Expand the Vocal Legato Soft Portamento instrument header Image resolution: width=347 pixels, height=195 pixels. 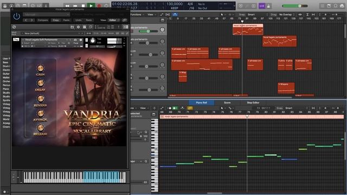[23, 40]
